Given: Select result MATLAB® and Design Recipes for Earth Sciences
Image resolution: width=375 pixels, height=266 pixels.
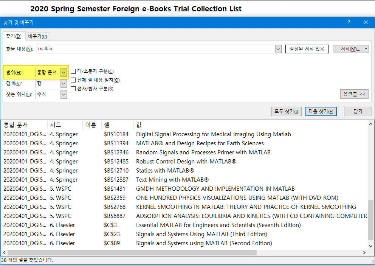Looking at the screenshot, I should (x=184, y=143).
